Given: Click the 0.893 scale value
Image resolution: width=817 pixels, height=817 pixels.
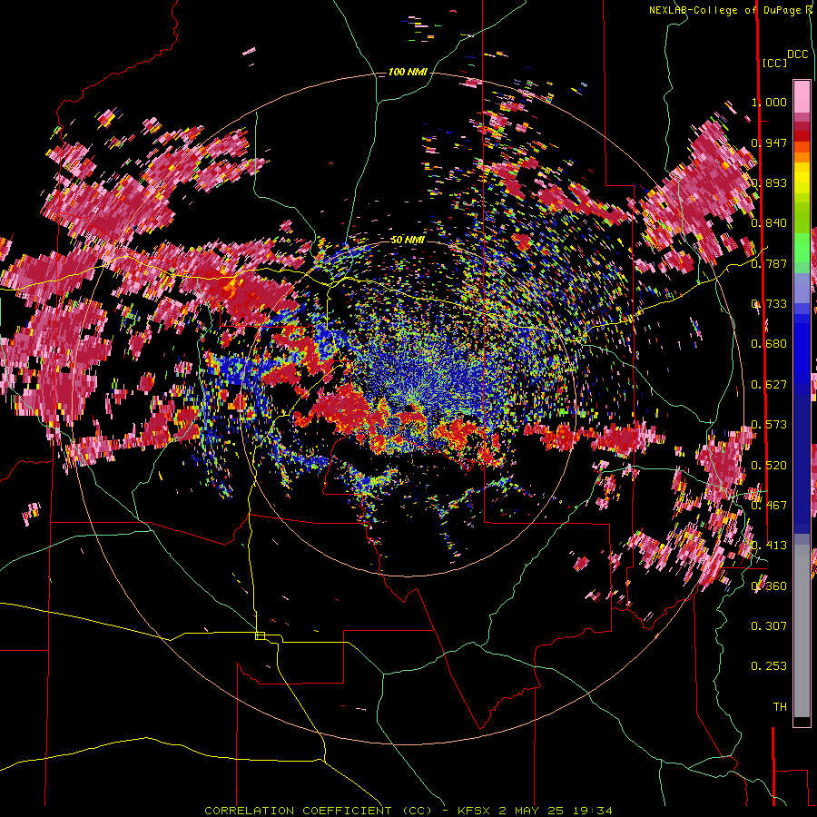Looking at the screenshot, I should [769, 182].
